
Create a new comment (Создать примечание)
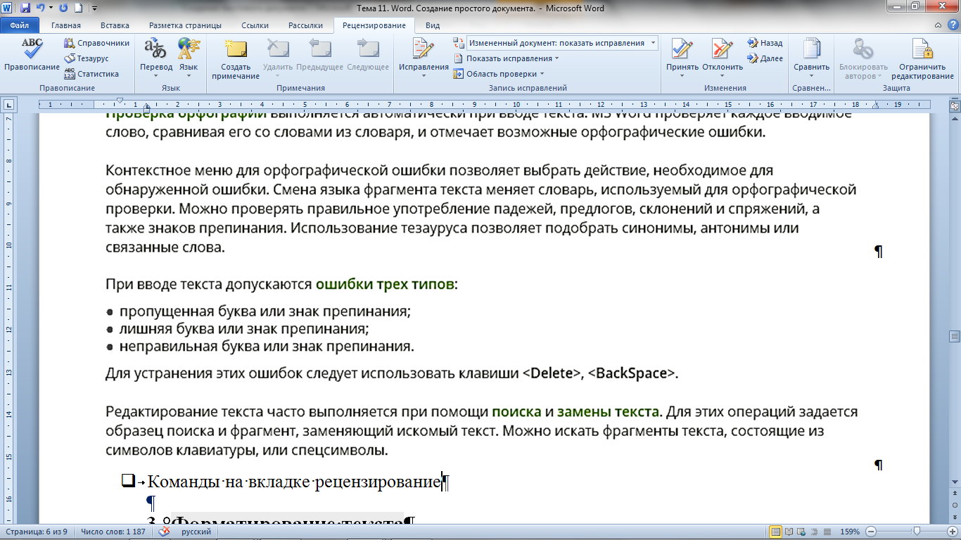pyautogui.click(x=236, y=59)
